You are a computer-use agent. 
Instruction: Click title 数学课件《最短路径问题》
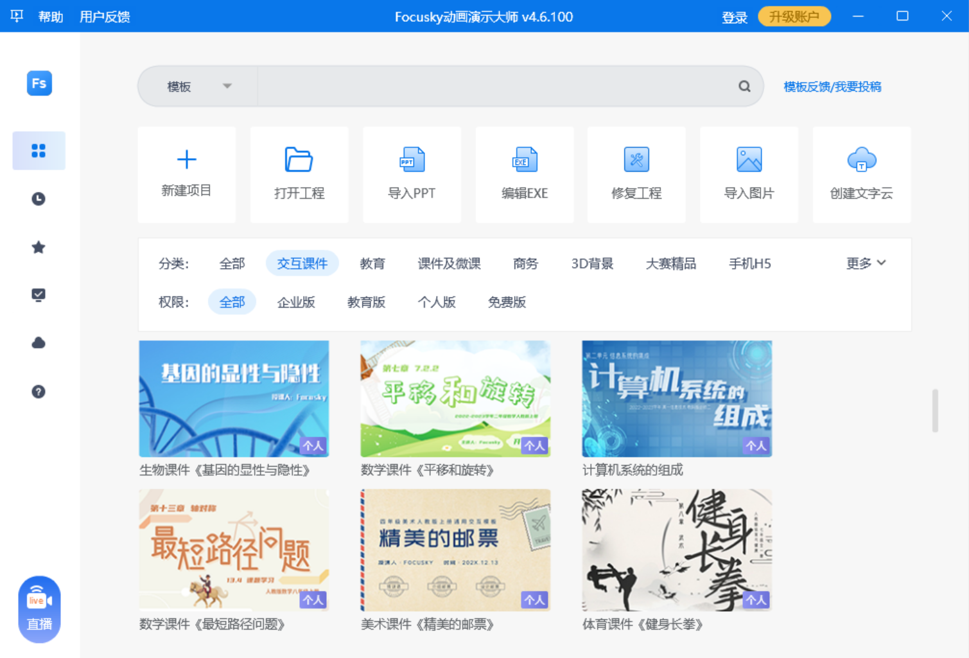[x=212, y=625]
